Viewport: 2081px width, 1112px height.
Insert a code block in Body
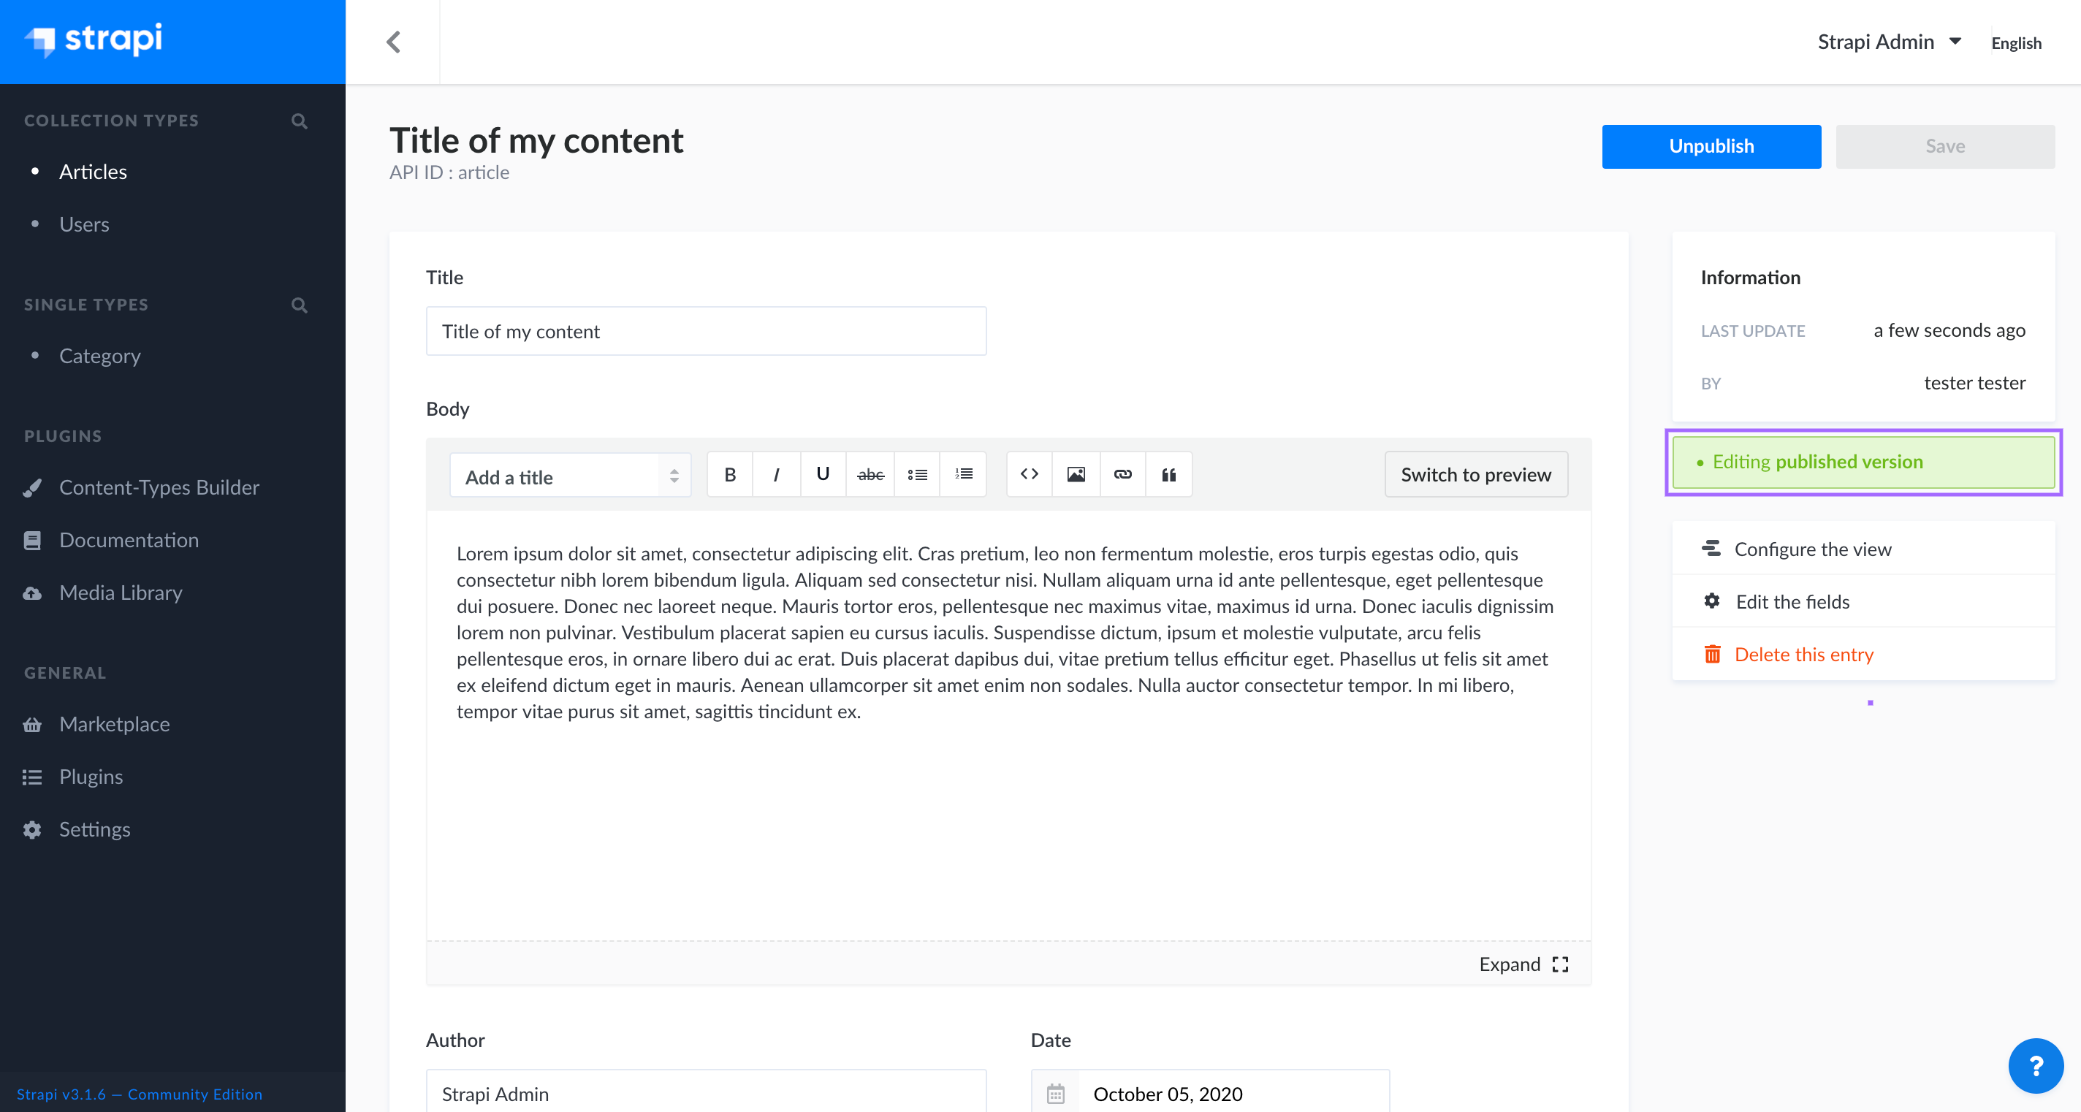tap(1030, 475)
